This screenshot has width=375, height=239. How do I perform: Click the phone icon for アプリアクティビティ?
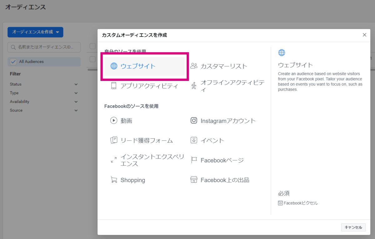[114, 86]
